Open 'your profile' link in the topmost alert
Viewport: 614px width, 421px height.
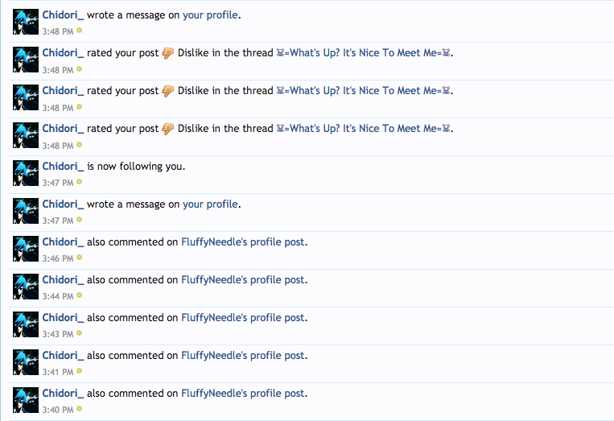click(210, 14)
